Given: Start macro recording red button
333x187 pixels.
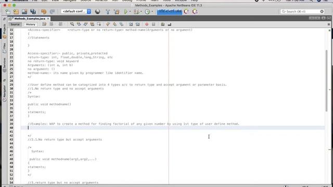Looking at the screenshot, I should pos(147,24).
